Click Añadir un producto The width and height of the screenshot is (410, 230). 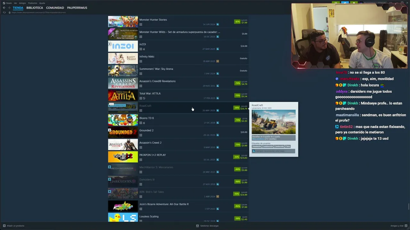click(x=13, y=226)
